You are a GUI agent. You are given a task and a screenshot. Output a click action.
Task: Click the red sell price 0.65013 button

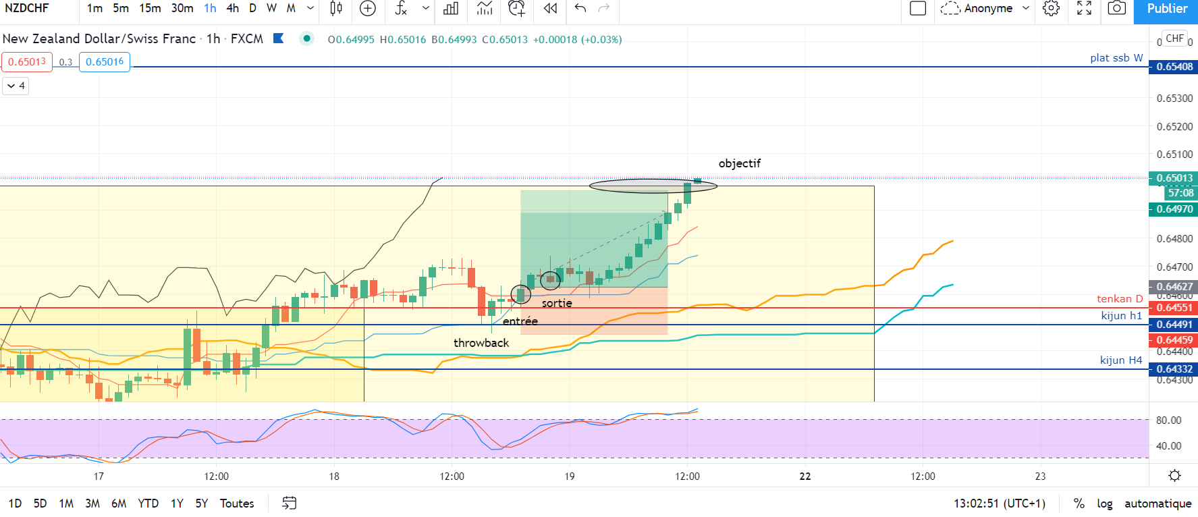click(27, 62)
